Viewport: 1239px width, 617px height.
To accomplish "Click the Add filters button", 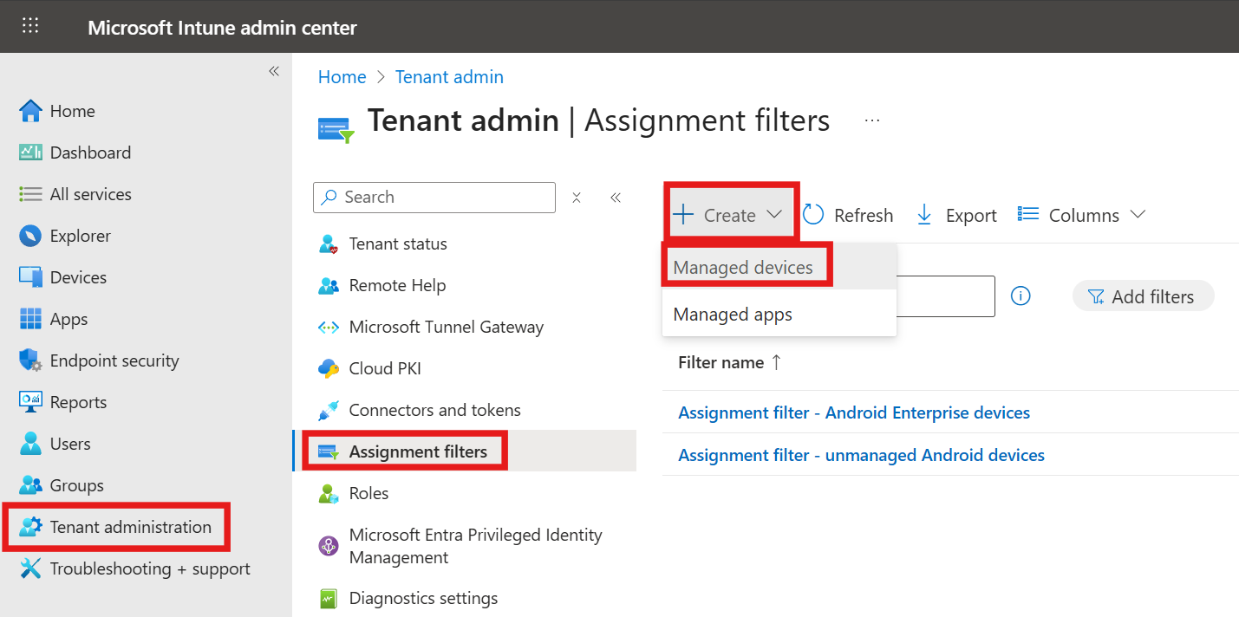I will (1144, 296).
